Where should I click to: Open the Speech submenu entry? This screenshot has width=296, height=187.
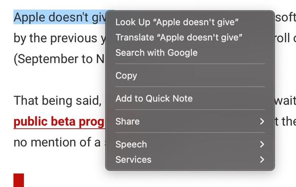pyautogui.click(x=131, y=144)
